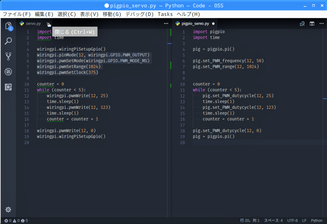Switch to the pigpio_servo.py tab

point(195,24)
